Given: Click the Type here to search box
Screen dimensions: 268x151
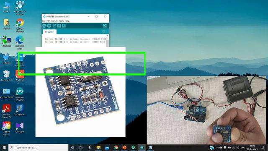Looking at the screenshot, I should pos(38,147).
